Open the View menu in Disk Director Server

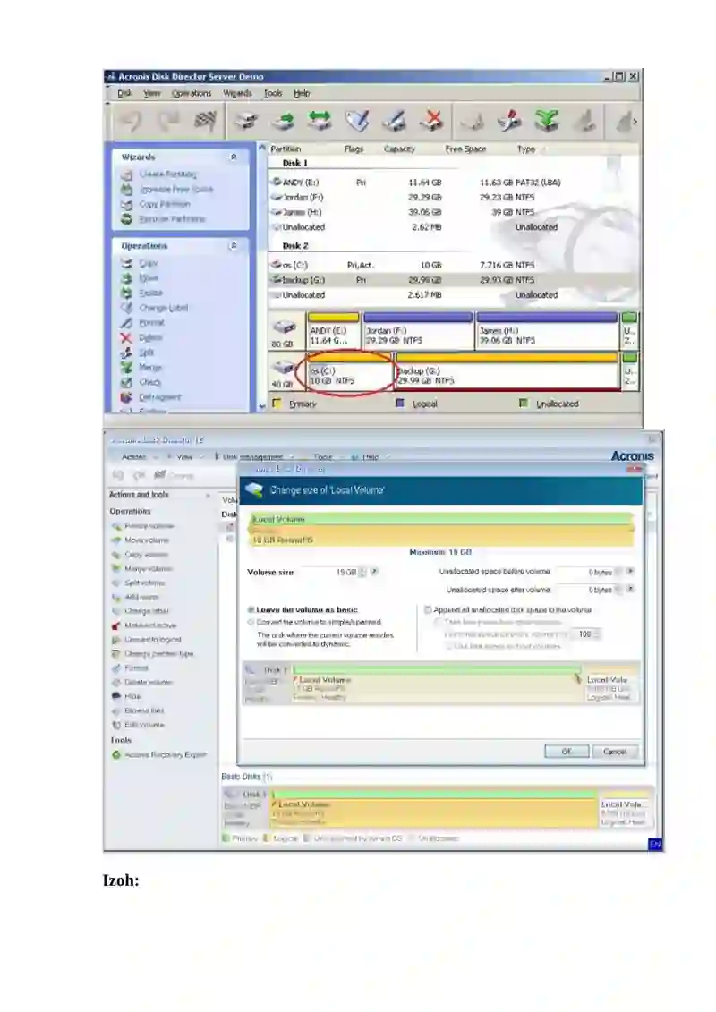tap(152, 93)
